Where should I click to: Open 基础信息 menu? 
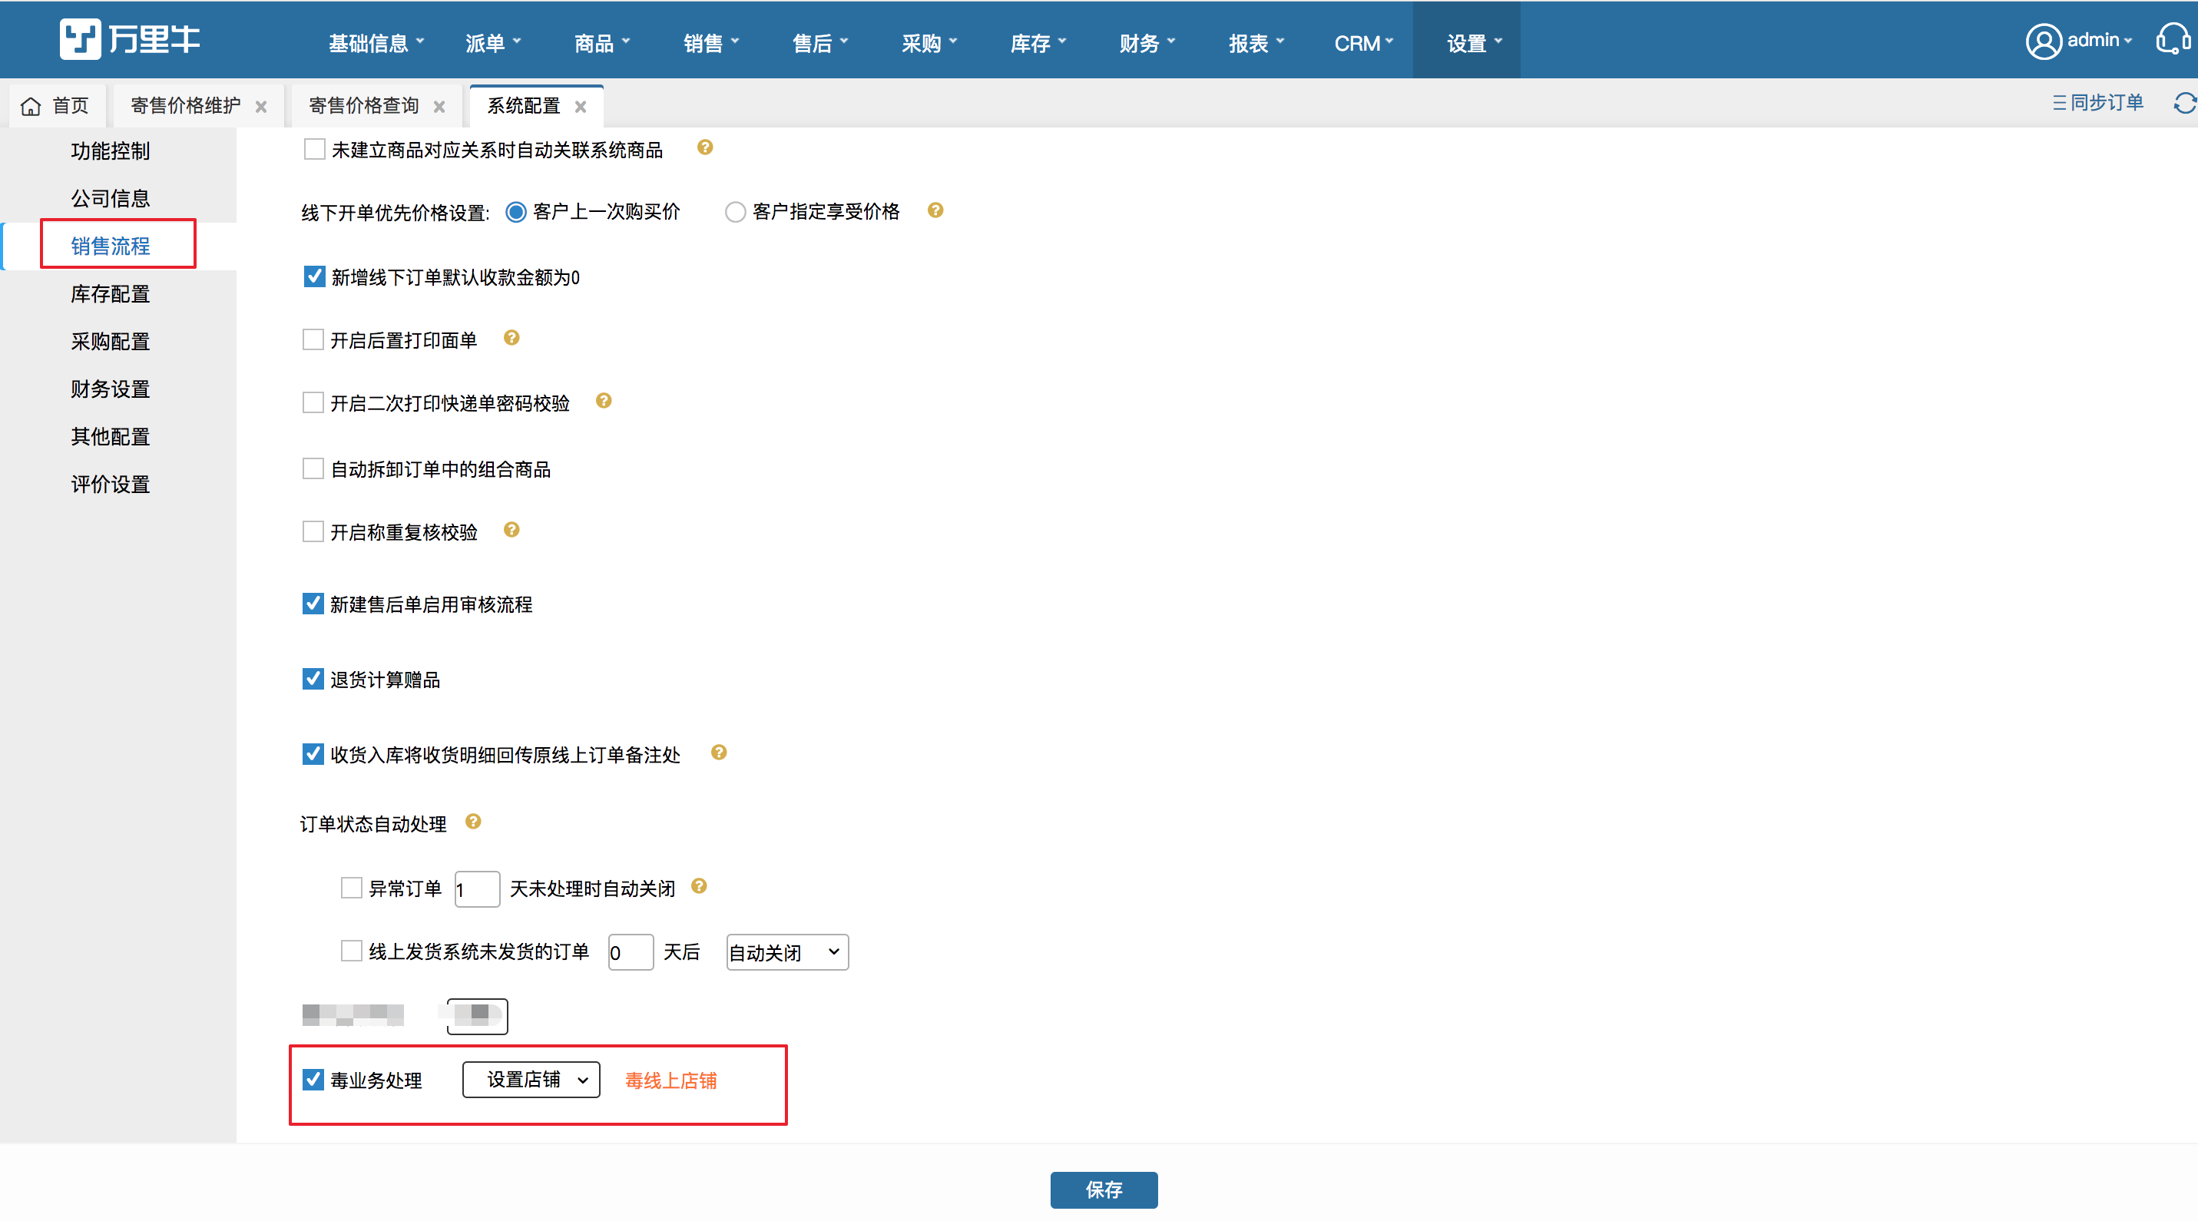[x=367, y=41]
